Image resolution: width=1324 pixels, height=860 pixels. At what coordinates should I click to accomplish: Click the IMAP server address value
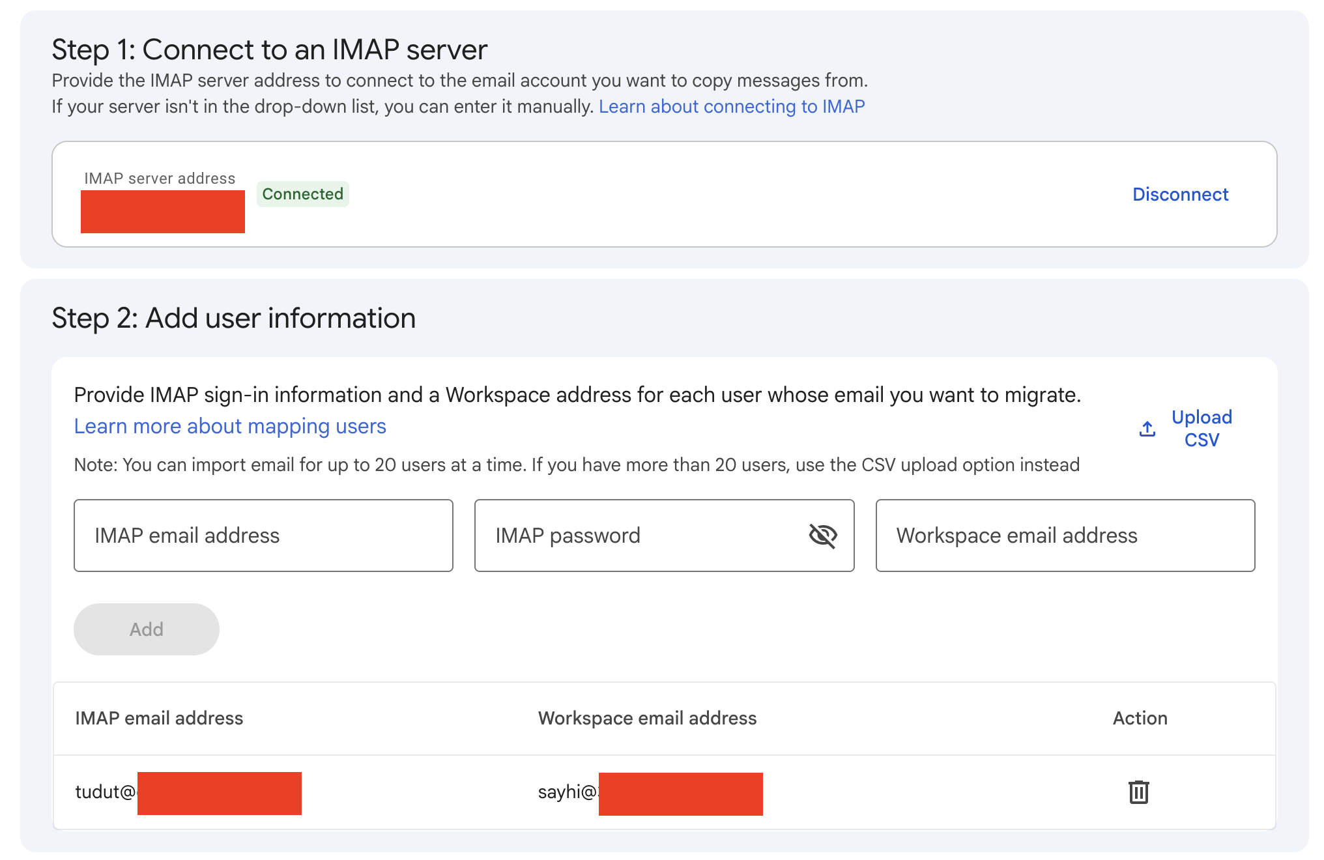click(163, 212)
